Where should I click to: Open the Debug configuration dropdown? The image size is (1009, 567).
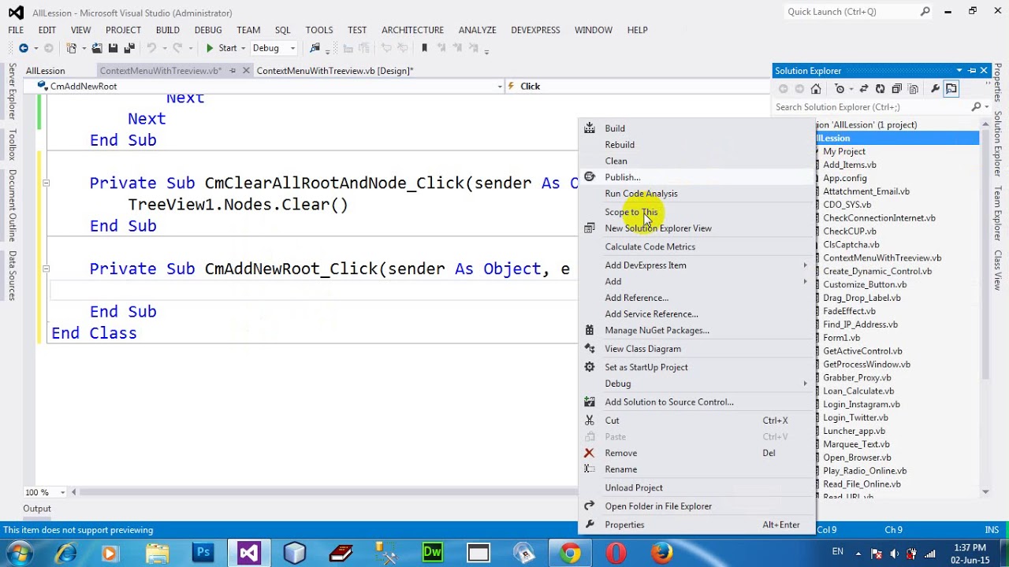292,48
